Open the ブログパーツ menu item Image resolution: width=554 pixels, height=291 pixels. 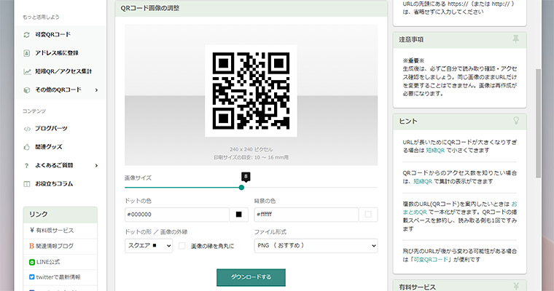coord(51,128)
